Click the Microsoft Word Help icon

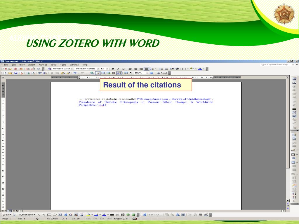pos(152,73)
